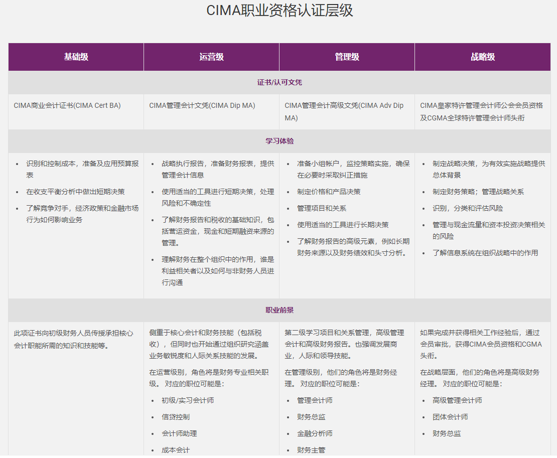
Task: Select the "团体会计师" job title
Action: pos(450,417)
